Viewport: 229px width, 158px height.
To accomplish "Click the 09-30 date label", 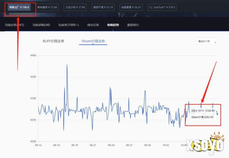I will coord(147,145).
